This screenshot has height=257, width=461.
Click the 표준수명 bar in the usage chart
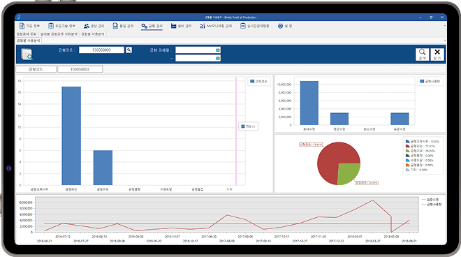click(x=400, y=119)
